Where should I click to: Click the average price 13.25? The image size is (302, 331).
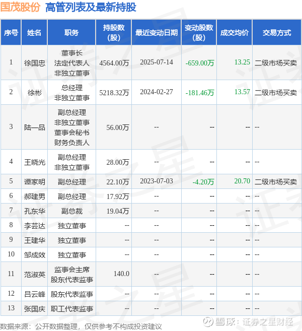click(x=242, y=62)
